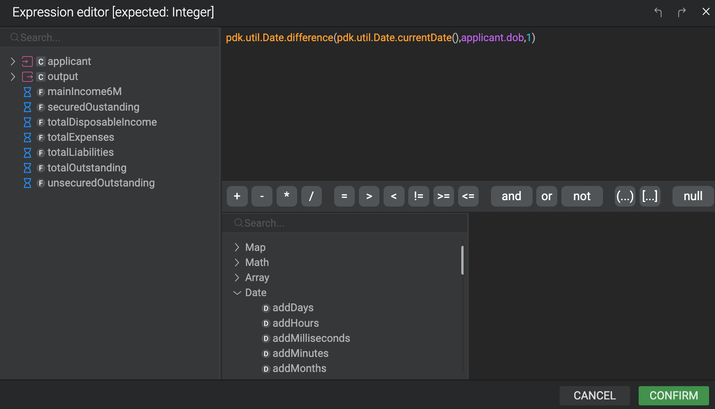Click the applicant input variable icon
The width and height of the screenshot is (715, 409).
(27, 61)
